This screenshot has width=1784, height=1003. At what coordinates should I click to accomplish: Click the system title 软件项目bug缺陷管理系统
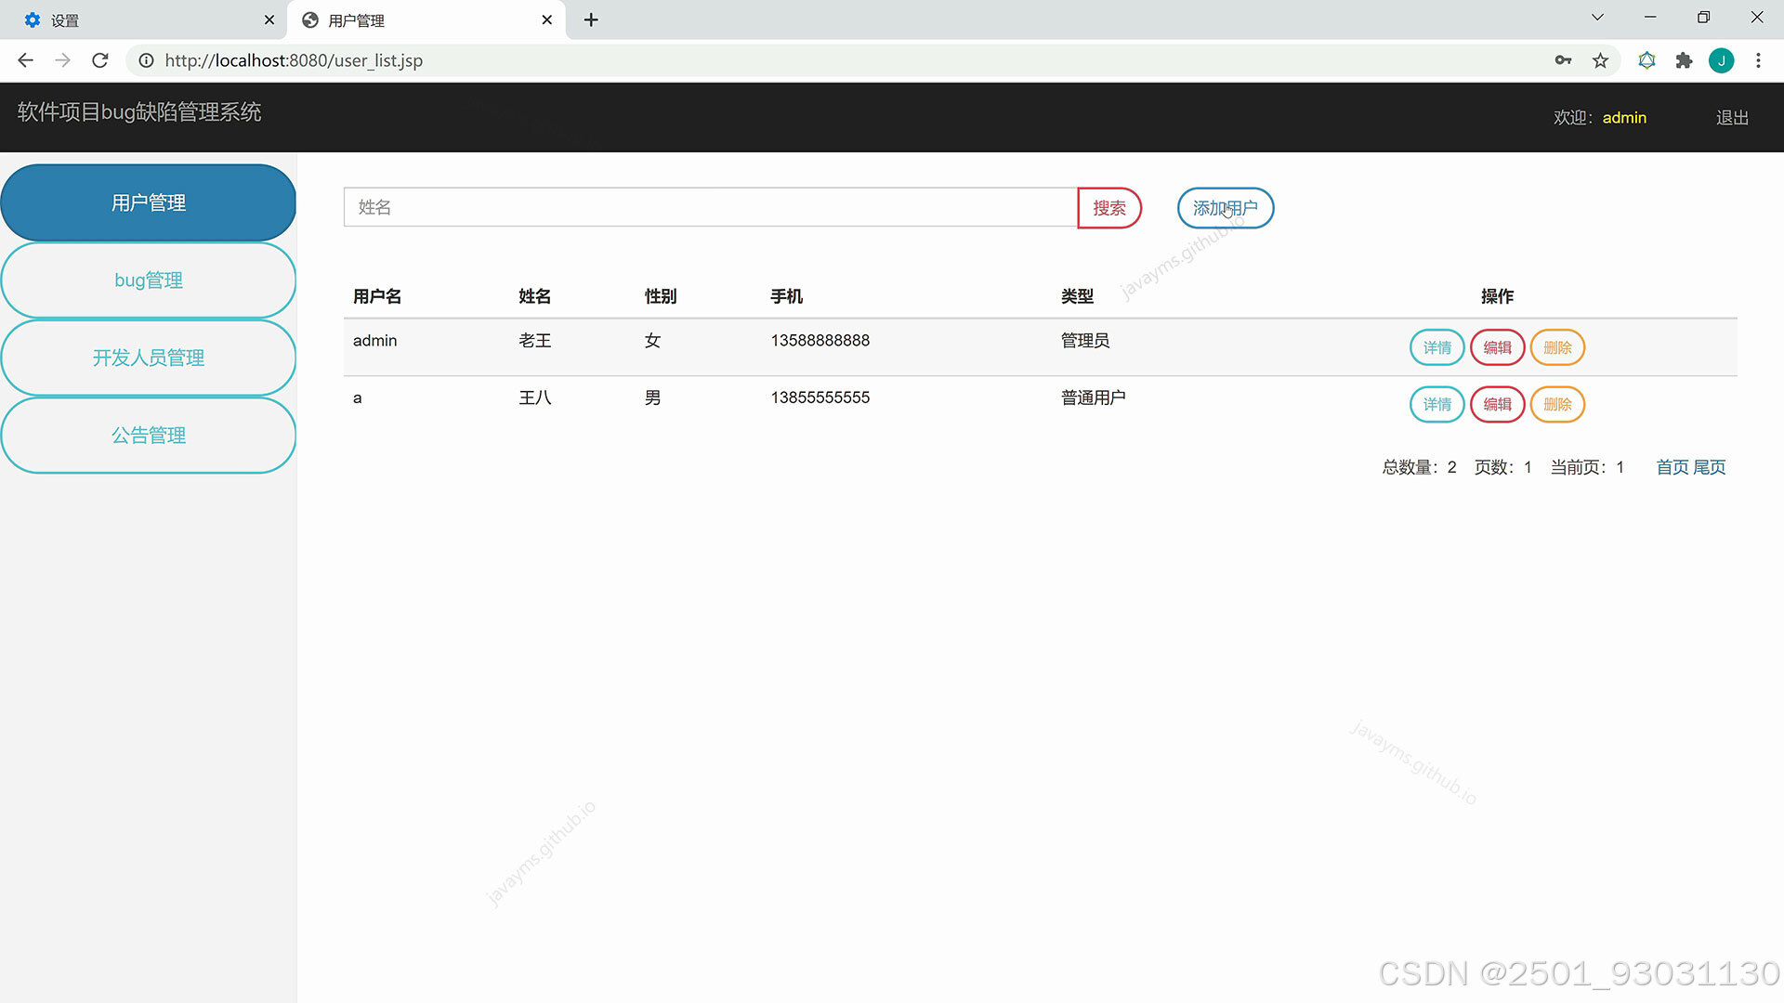pos(139,112)
